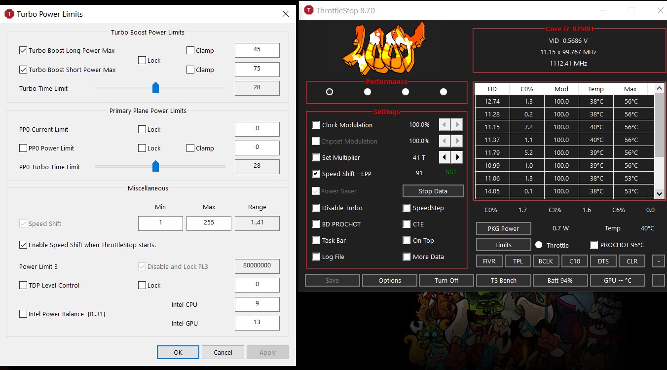Click the Intel CPU power balance field

[x=257, y=304]
